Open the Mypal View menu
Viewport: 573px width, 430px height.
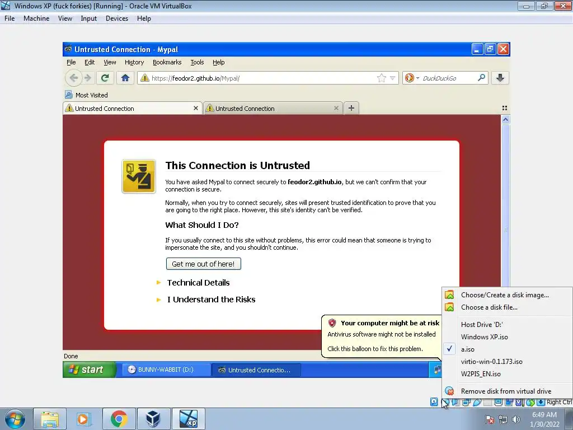(x=110, y=62)
